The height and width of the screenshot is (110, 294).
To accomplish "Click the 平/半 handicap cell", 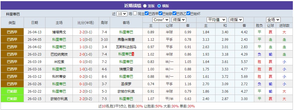I will coord(169,99).
